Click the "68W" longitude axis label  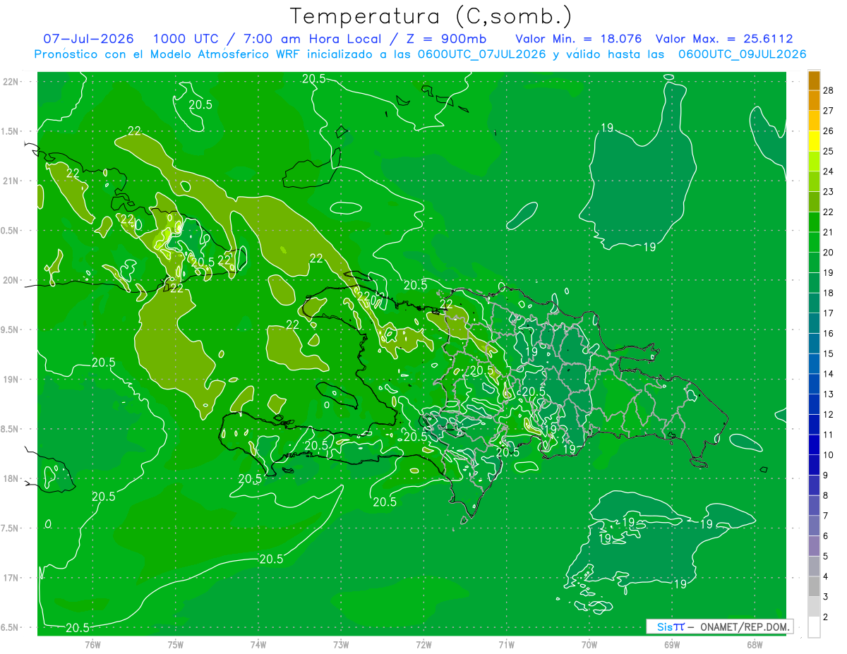[755, 645]
